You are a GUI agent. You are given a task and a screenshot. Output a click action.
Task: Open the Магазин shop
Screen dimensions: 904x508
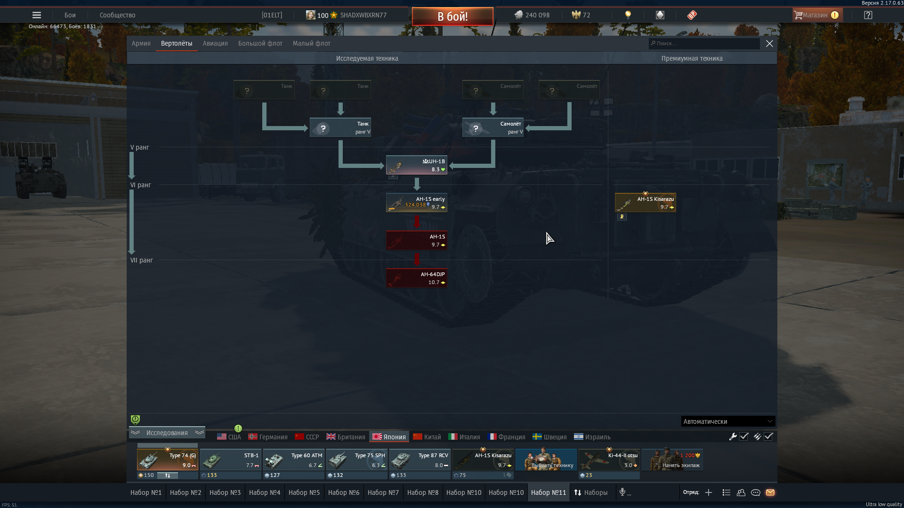[816, 15]
